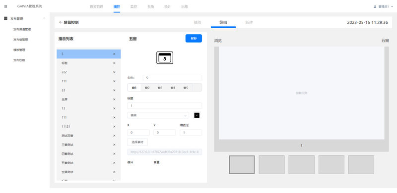This screenshot has height=193, width=397.
Task: Delete 四窗测试 using its X icon
Action: (114, 154)
